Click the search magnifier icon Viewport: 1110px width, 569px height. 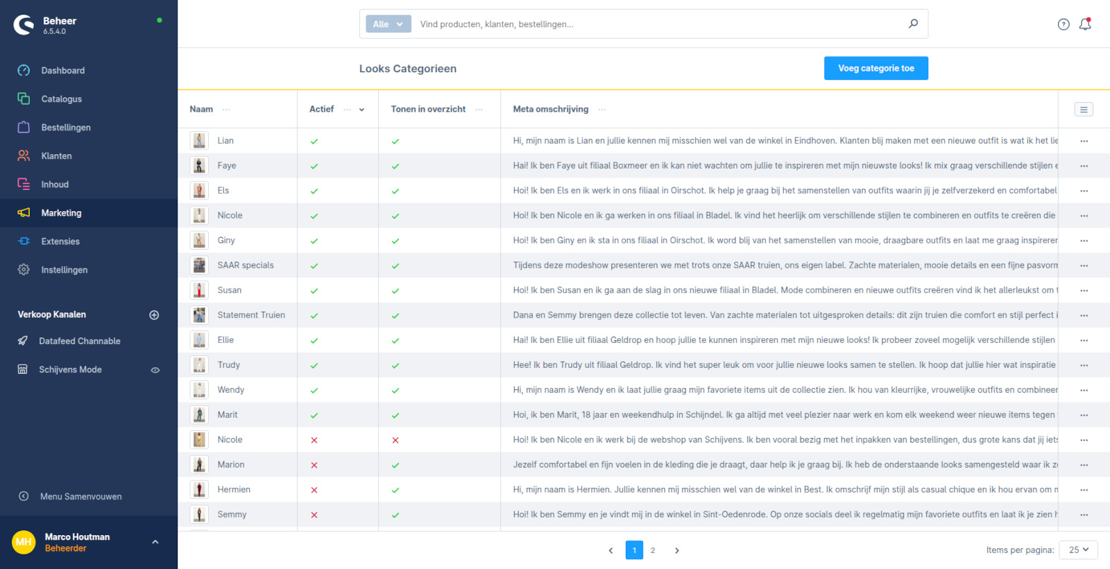click(913, 24)
